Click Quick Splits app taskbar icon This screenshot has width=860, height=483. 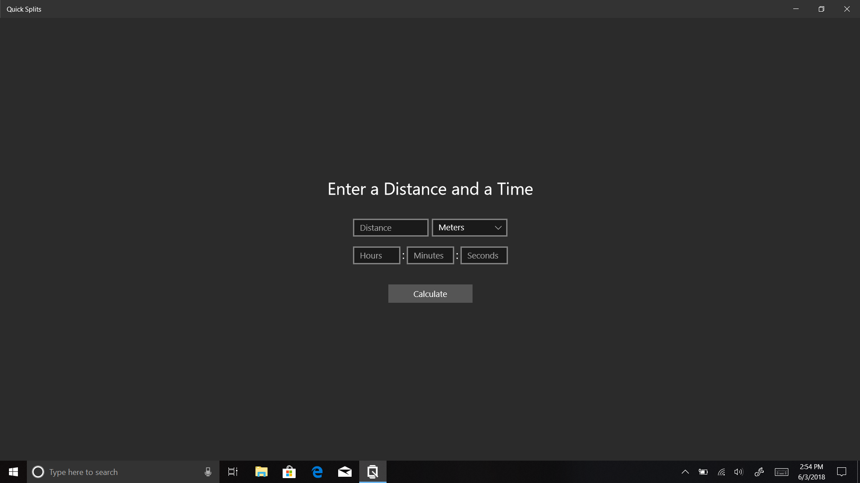coord(373,472)
